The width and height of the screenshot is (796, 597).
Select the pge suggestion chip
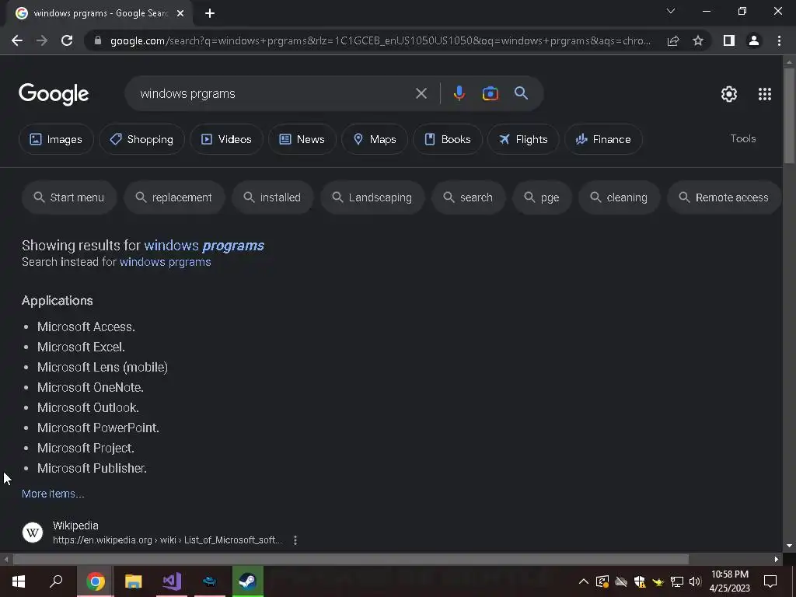(x=542, y=197)
